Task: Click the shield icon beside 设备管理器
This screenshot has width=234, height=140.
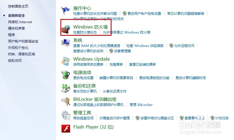Action: coord(111,51)
